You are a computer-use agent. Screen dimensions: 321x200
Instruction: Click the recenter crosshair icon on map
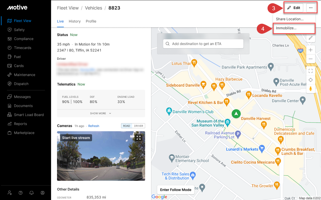pyautogui.click(x=311, y=80)
